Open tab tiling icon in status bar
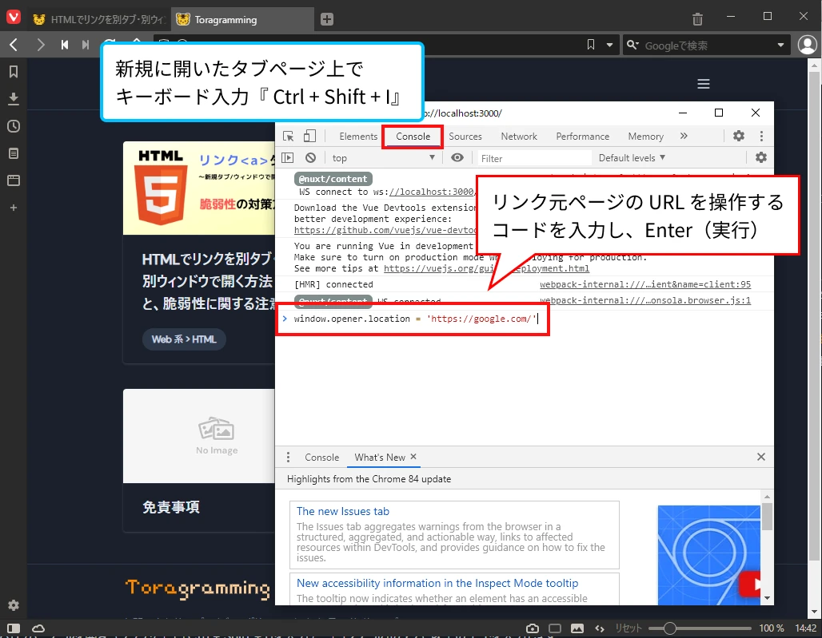The width and height of the screenshot is (822, 638). (x=555, y=628)
